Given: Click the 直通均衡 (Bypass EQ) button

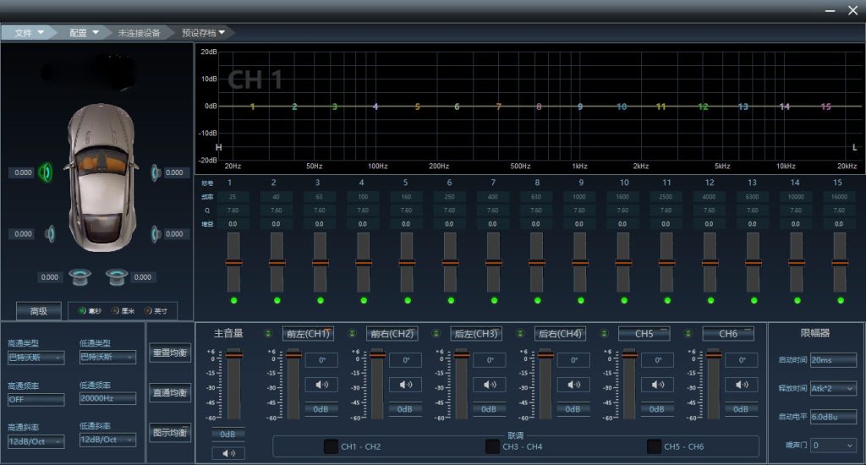Looking at the screenshot, I should [x=170, y=392].
